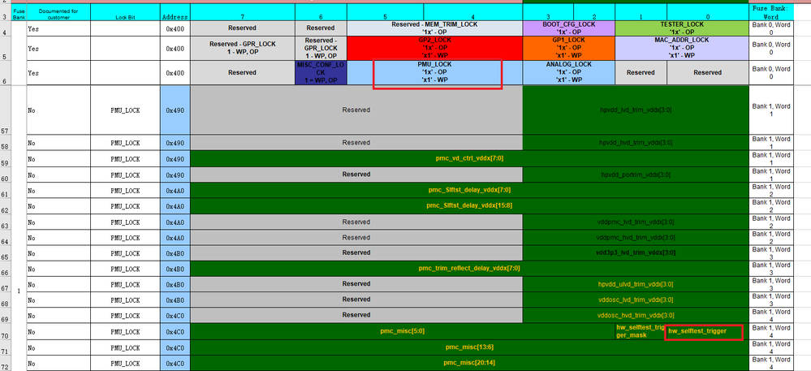Viewport: 811px width, 371px height.
Task: Select the pmc_trim_reflect_delay_vddx[7:0] cell
Action: tap(470, 269)
